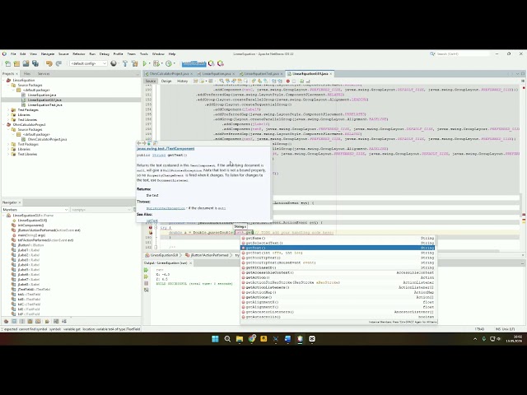Open Windows Start button on taskbar
527x395 pixels.
pos(215,339)
